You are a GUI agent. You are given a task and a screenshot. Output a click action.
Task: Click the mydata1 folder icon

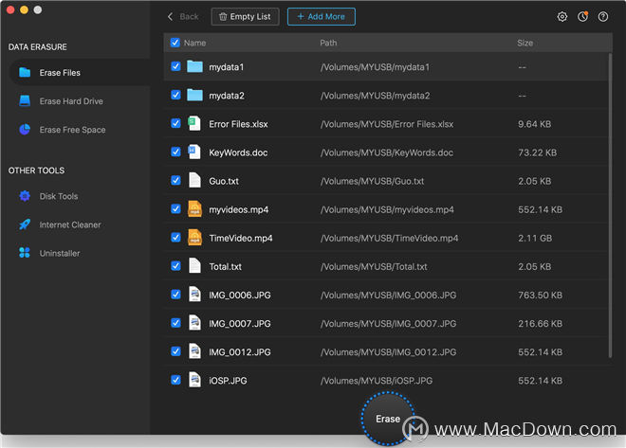[194, 66]
